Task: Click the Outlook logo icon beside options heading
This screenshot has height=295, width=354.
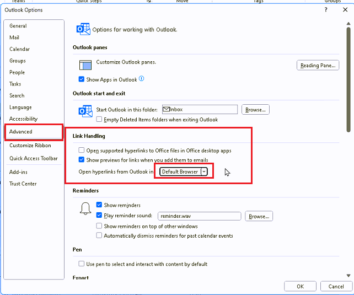Action: point(83,29)
